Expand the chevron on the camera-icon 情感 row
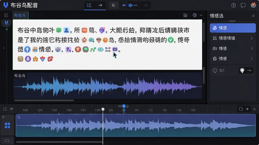Viewport: 259px width, 145px height. coord(252,49)
